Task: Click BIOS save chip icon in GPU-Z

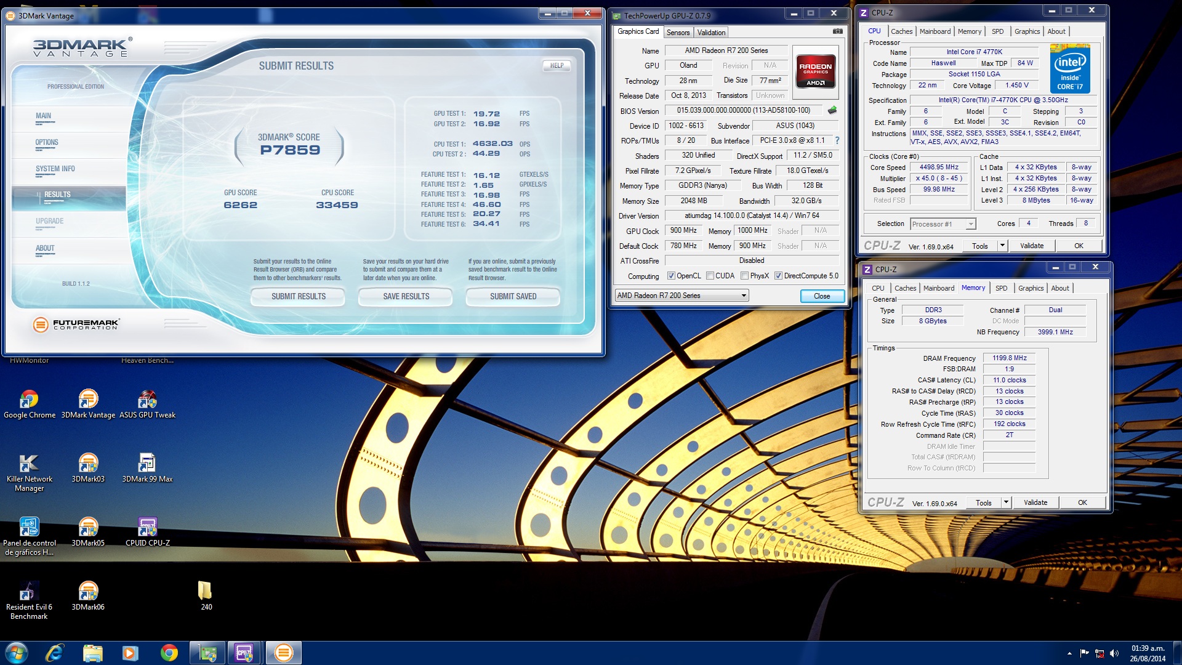Action: tap(832, 110)
